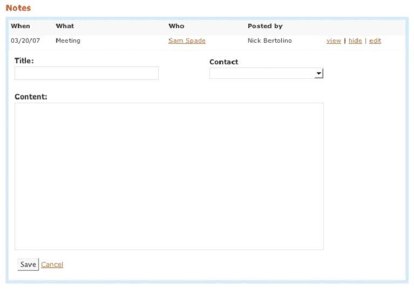Viewport: 414px width, 302px height.
Task: Click the Notes section heading
Action: click(x=18, y=8)
